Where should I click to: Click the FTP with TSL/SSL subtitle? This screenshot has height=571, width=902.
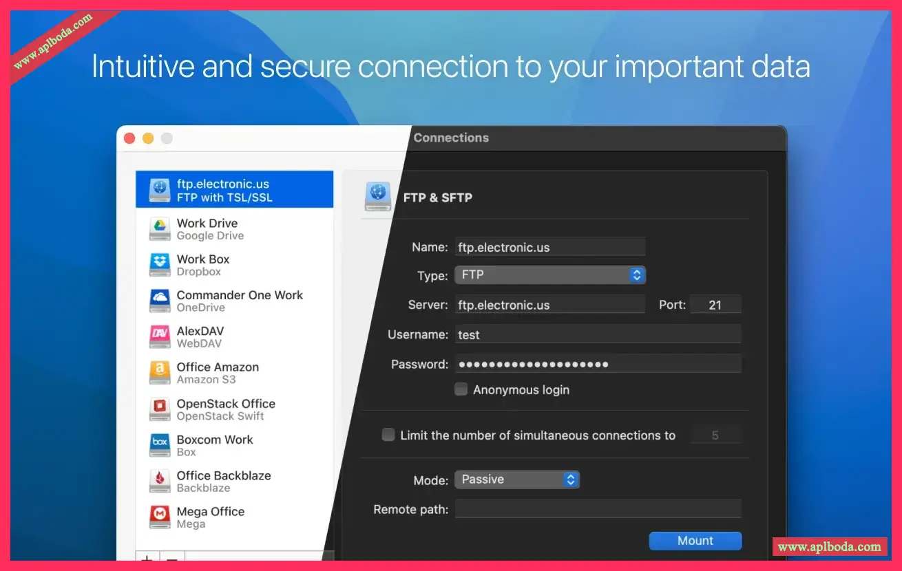tap(224, 197)
